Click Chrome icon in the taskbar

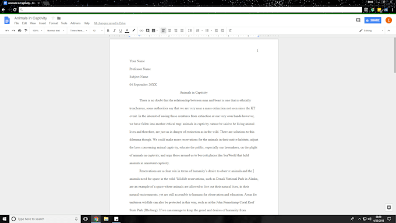tap(96, 219)
